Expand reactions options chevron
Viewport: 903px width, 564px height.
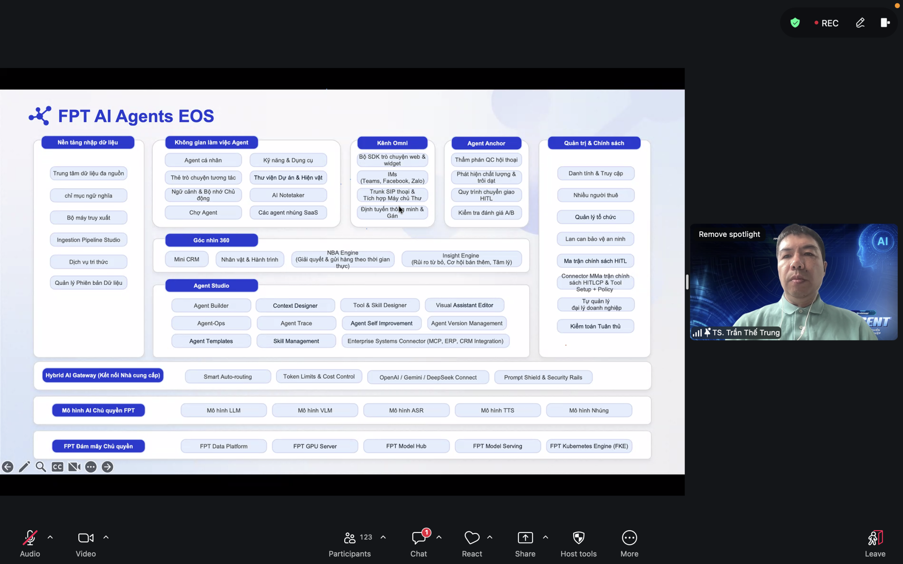point(490,538)
